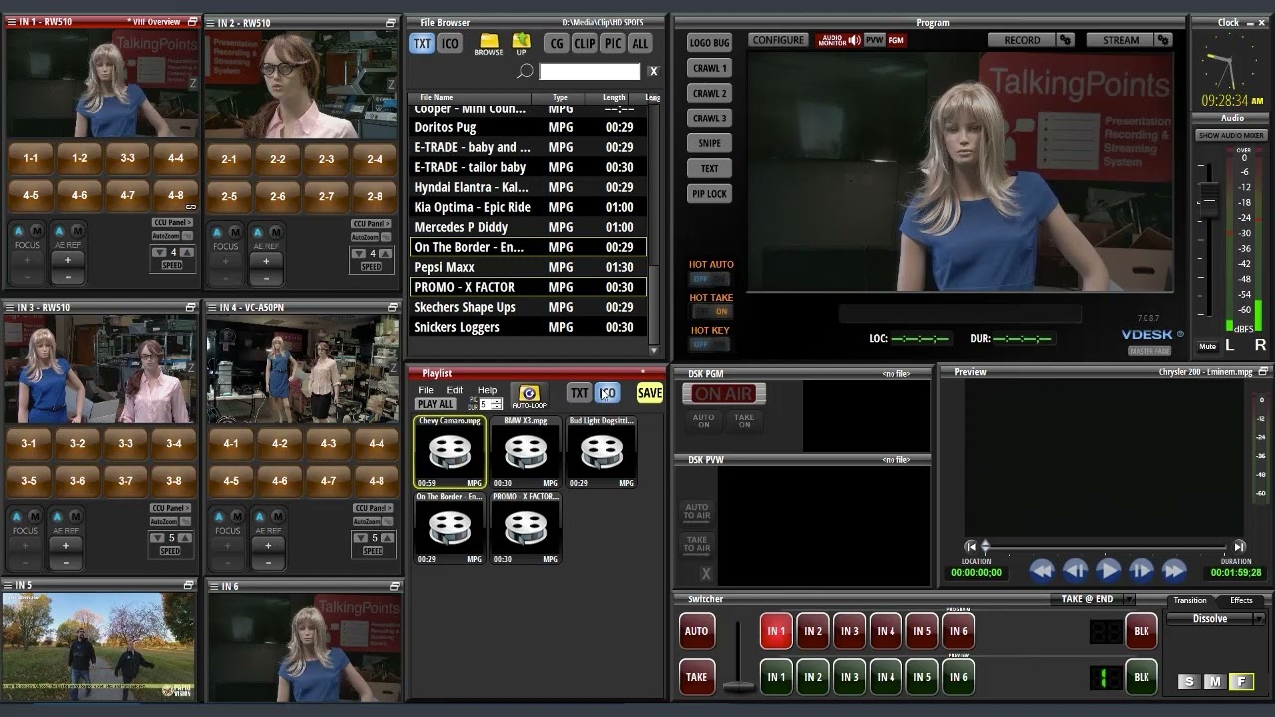Select Chevy Camaro.mpg playlist thumbnail
This screenshot has height=717, width=1275.
pos(450,452)
